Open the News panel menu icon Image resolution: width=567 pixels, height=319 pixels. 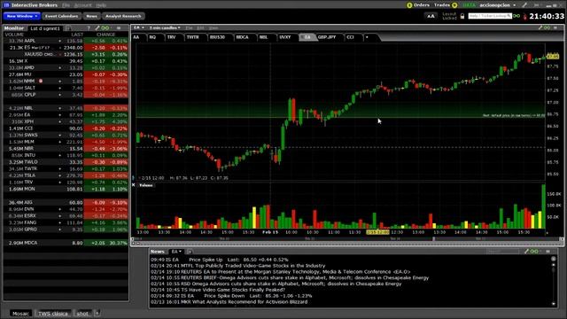548,252
